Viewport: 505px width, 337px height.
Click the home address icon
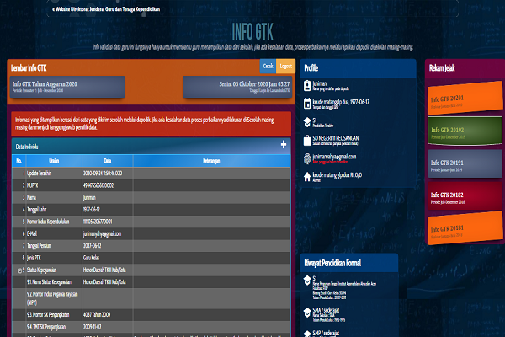pyautogui.click(x=307, y=177)
